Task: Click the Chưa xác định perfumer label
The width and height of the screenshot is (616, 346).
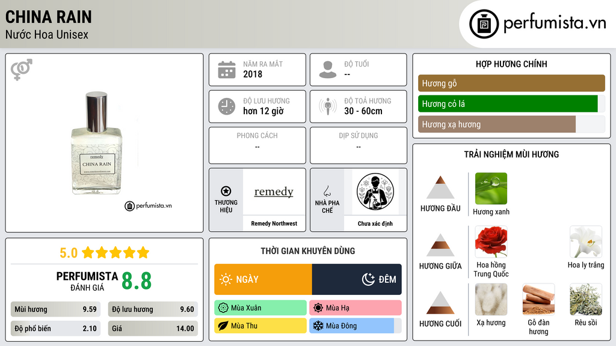Action: pyautogui.click(x=375, y=223)
